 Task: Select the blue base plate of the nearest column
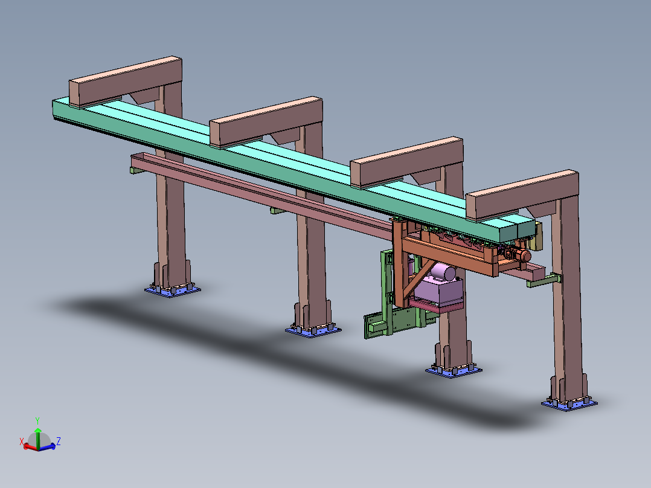(569, 403)
